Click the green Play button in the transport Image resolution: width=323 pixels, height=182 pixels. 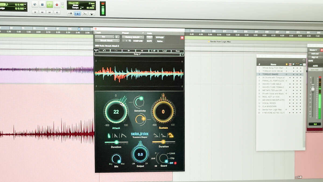(x=50, y=4)
